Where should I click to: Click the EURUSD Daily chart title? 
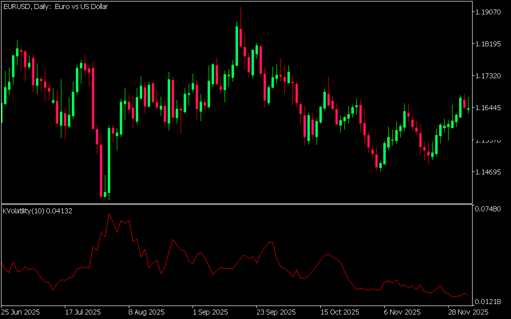(55, 6)
